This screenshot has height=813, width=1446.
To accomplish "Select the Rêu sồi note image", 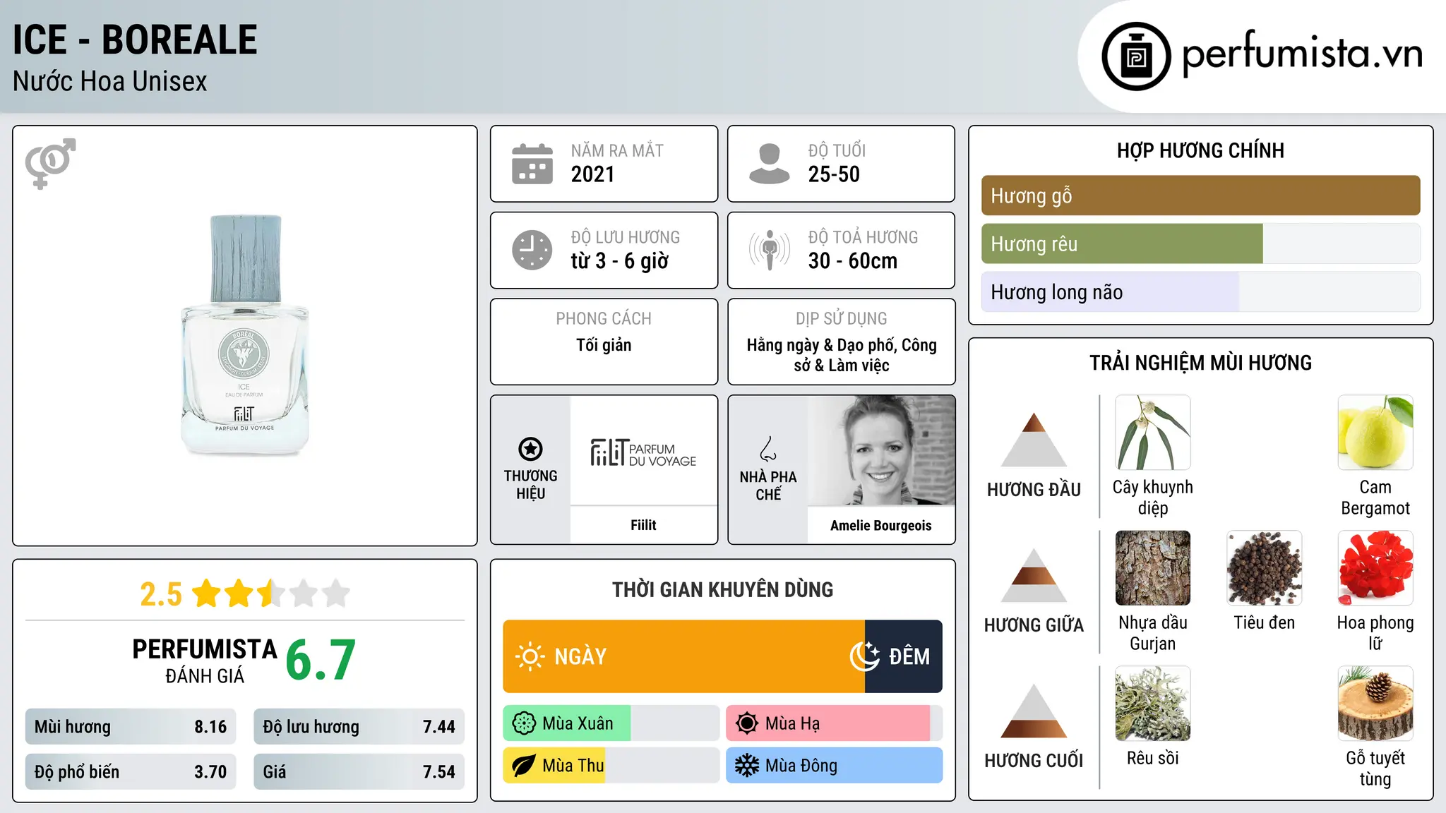I will point(1153,704).
